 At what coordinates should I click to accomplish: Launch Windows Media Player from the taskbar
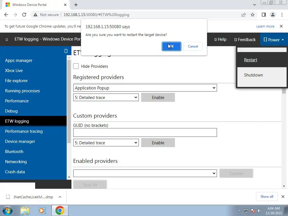point(42,211)
